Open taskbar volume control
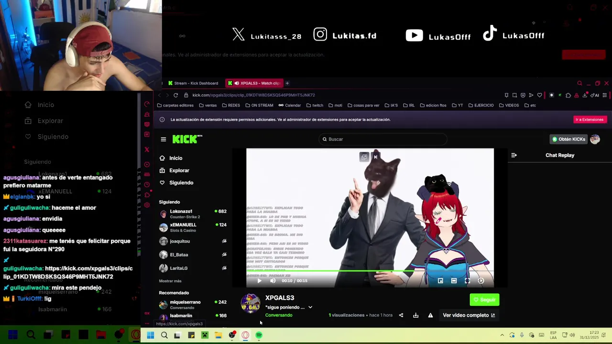Screen dimensions: 612x344 pyautogui.click(x=572, y=335)
